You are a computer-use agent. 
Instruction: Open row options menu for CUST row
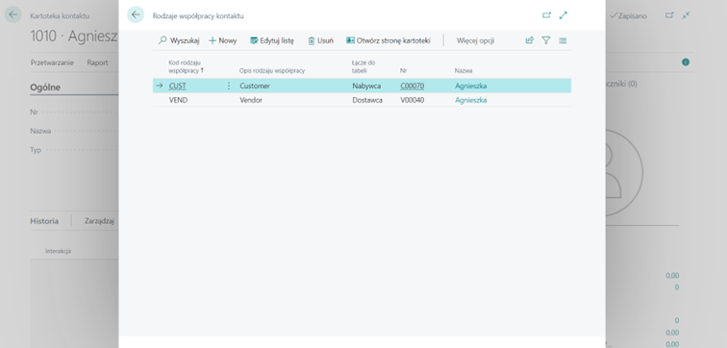click(x=228, y=86)
